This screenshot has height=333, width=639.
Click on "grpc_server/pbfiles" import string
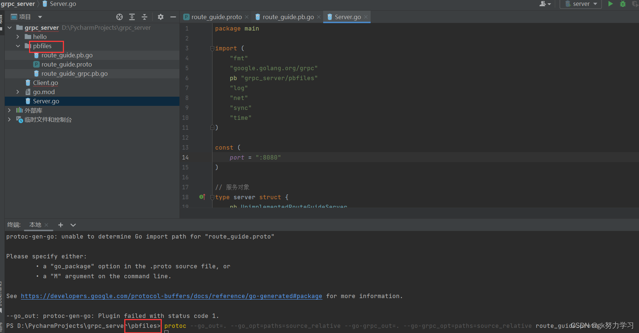point(279,78)
